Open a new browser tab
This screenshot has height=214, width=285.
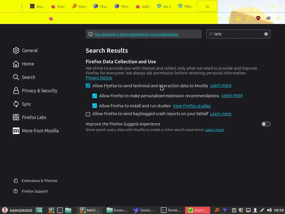click(x=232, y=6)
